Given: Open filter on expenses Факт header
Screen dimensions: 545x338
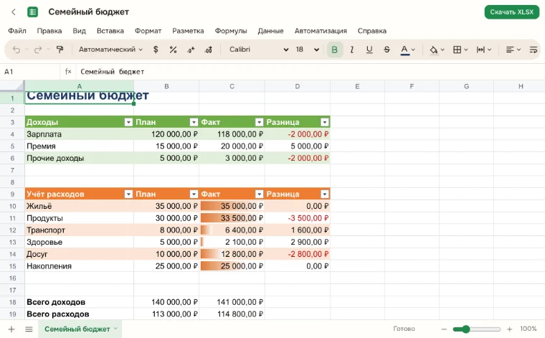Looking at the screenshot, I should [259, 194].
